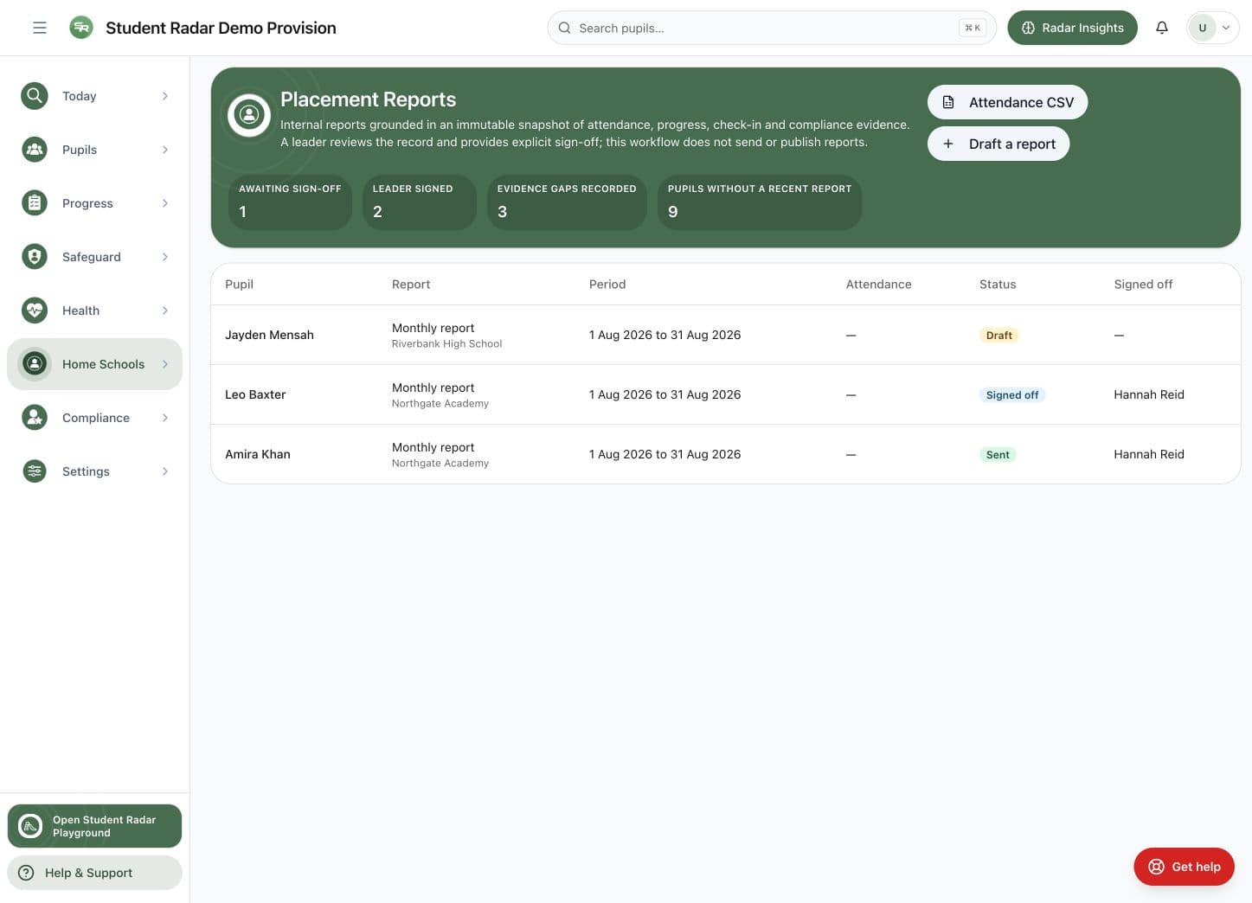Click the search magnifier icon in search bar
The image size is (1252, 903).
[564, 28]
